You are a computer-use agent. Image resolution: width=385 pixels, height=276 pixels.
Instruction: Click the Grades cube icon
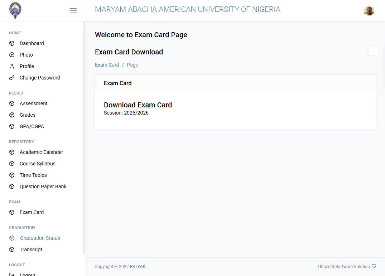click(x=12, y=115)
